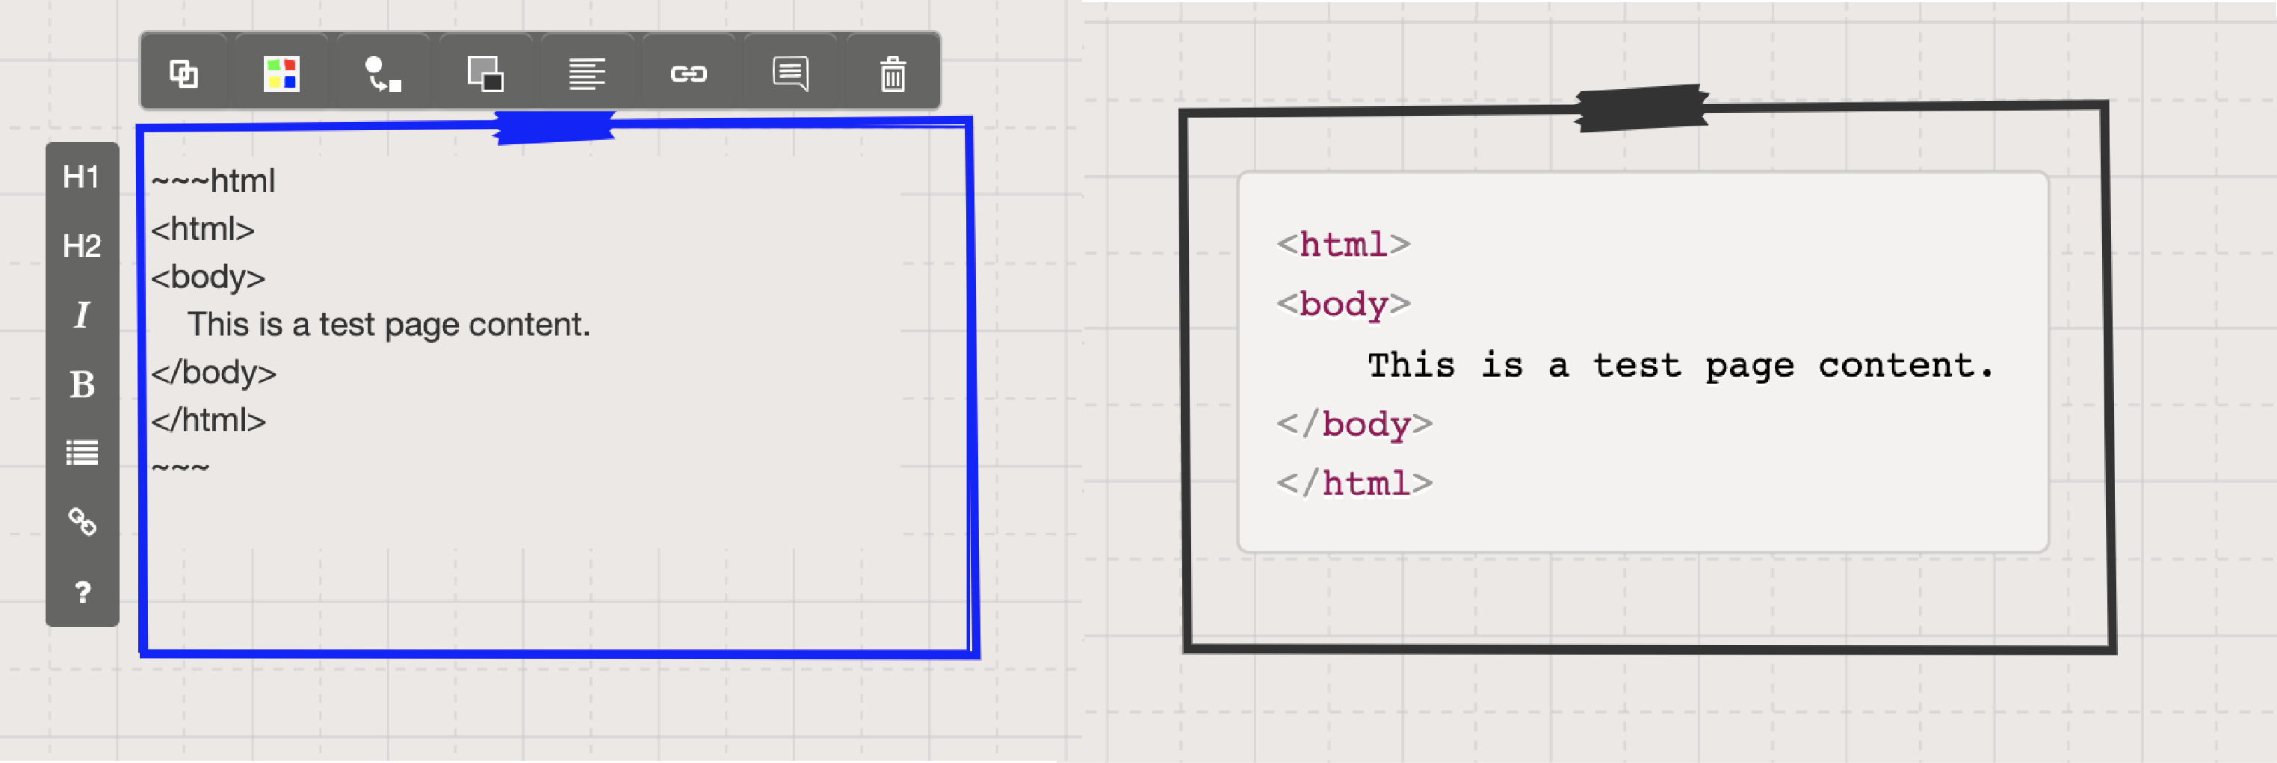Open the formatting help with the question mark
The width and height of the screenshot is (2277, 763).
(81, 590)
